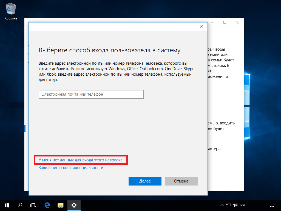Switch input language via РУС indicator
Viewport: 281px width, 211px height.
(243, 205)
